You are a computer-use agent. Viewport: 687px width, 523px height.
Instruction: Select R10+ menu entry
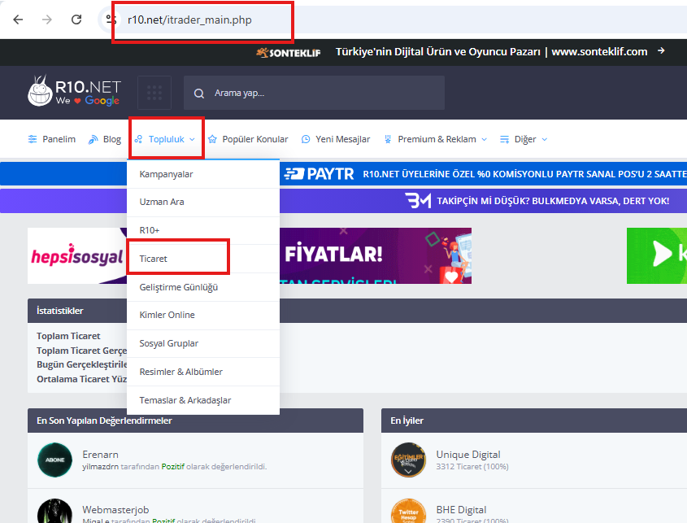tap(203, 230)
